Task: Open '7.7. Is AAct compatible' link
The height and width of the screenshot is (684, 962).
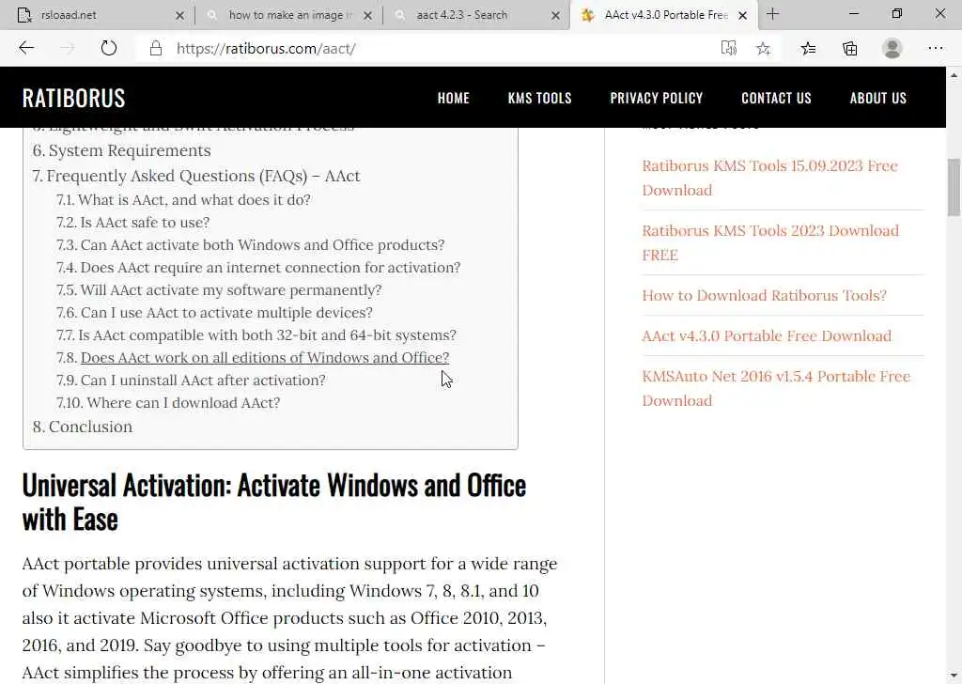Action: 256,335
